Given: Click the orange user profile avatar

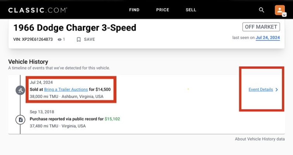Looking at the screenshot, I should [279, 10].
